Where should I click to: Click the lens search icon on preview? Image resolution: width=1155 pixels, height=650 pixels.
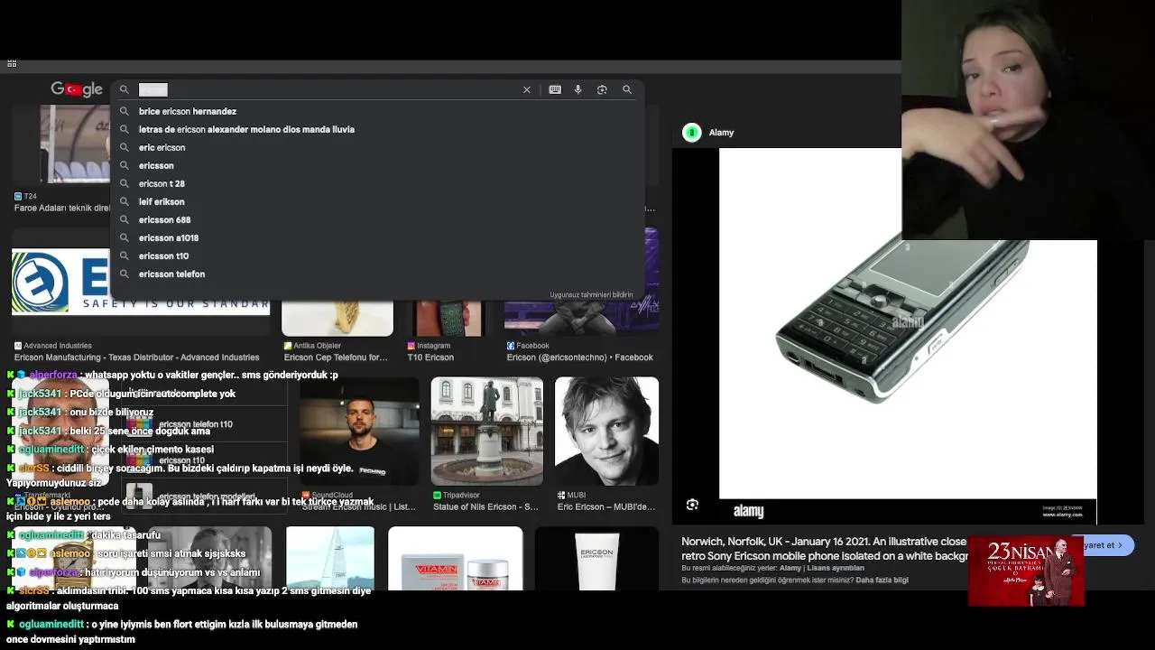pyautogui.click(x=692, y=505)
